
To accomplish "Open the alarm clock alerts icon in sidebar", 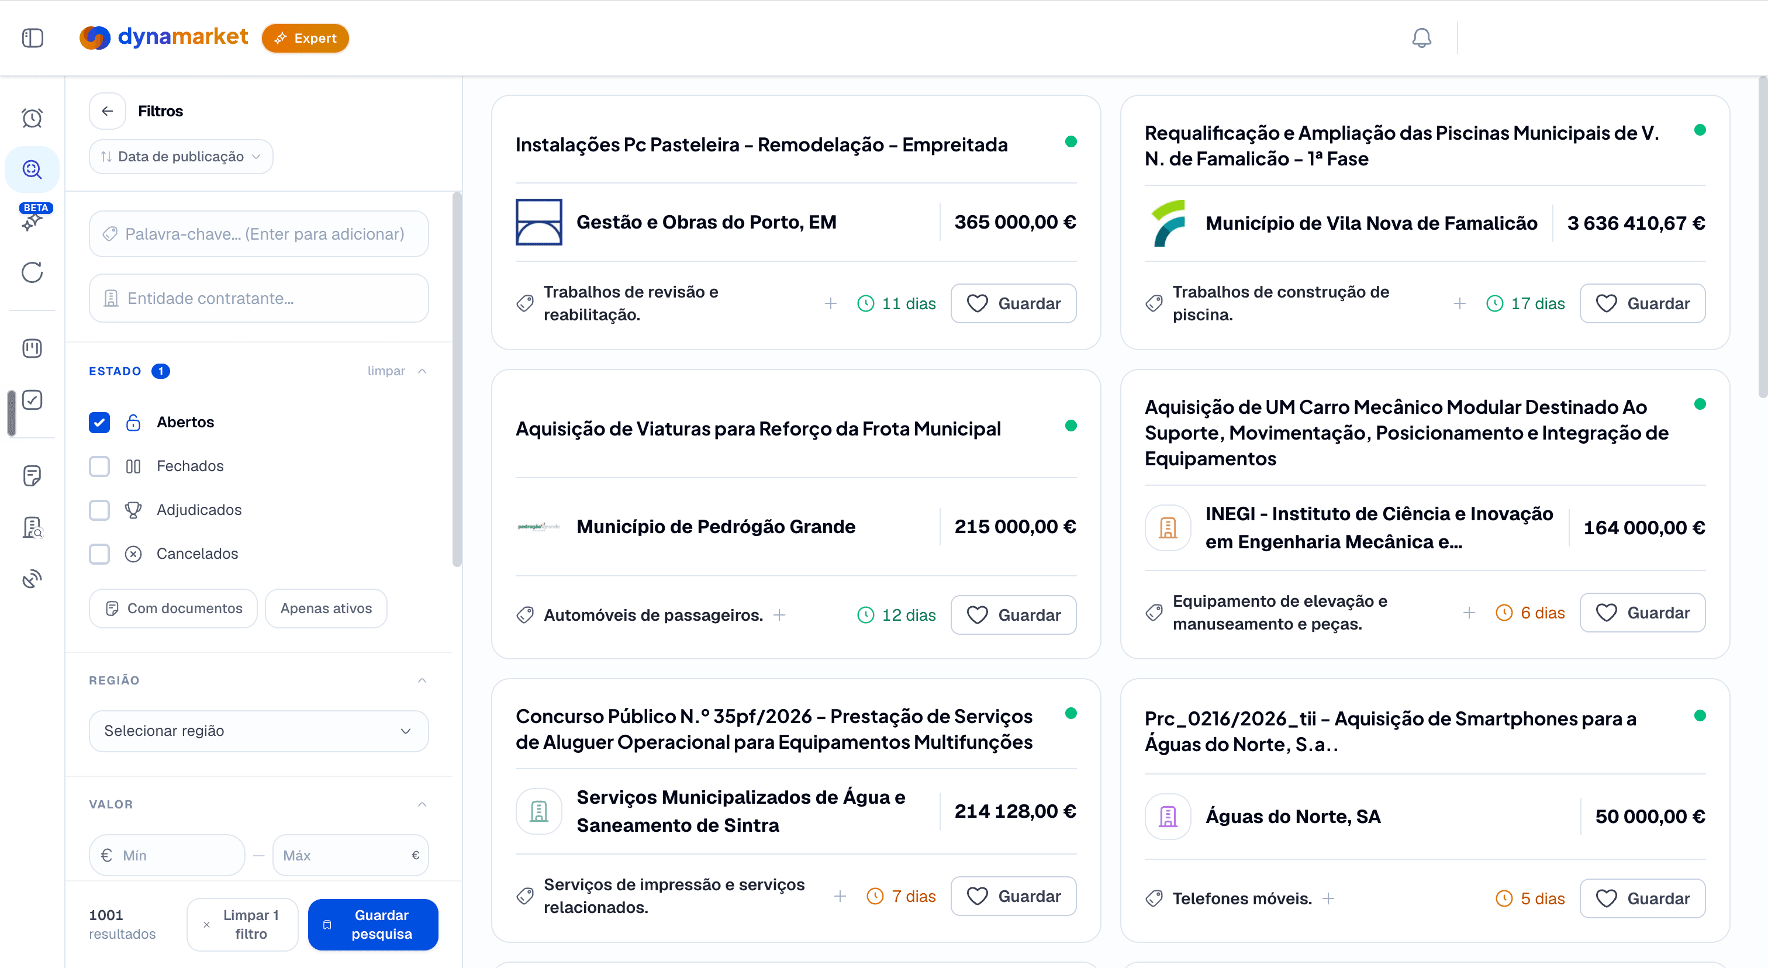I will point(32,118).
